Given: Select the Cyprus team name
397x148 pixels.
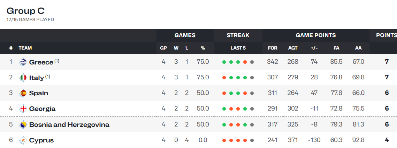Looking at the screenshot, I should 41,140.
